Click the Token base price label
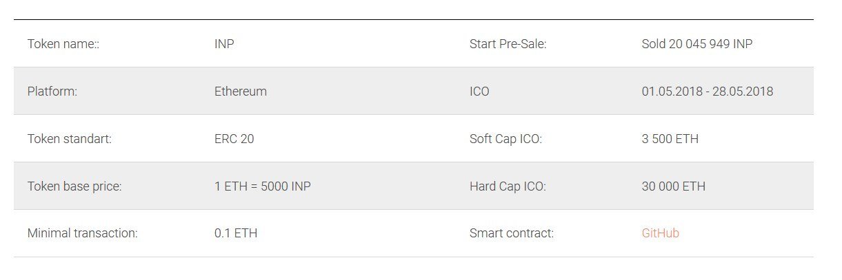Screen dimensions: 842x280 [74, 186]
